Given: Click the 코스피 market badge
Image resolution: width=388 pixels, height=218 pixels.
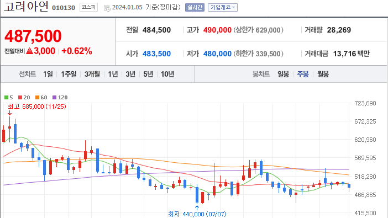Looking at the screenshot, I should [88, 7].
